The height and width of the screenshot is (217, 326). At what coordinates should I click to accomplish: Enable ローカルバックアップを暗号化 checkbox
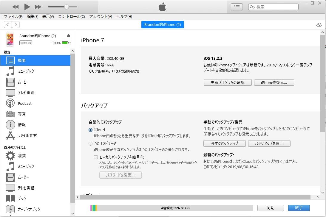point(96,157)
